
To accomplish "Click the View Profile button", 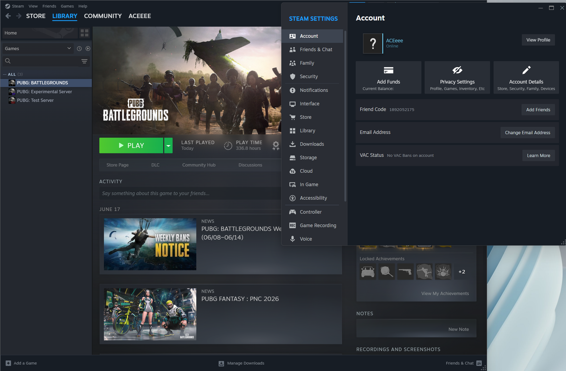I will click(538, 40).
